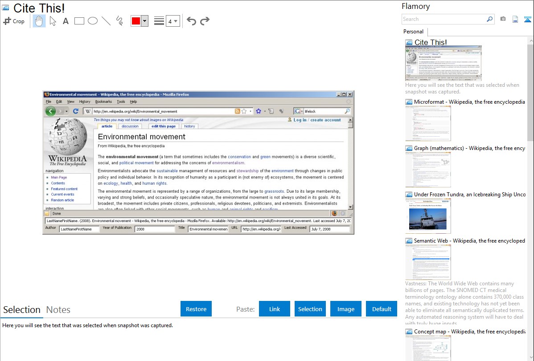Undo the last edit
Screen dimensions: 534x361
point(191,21)
